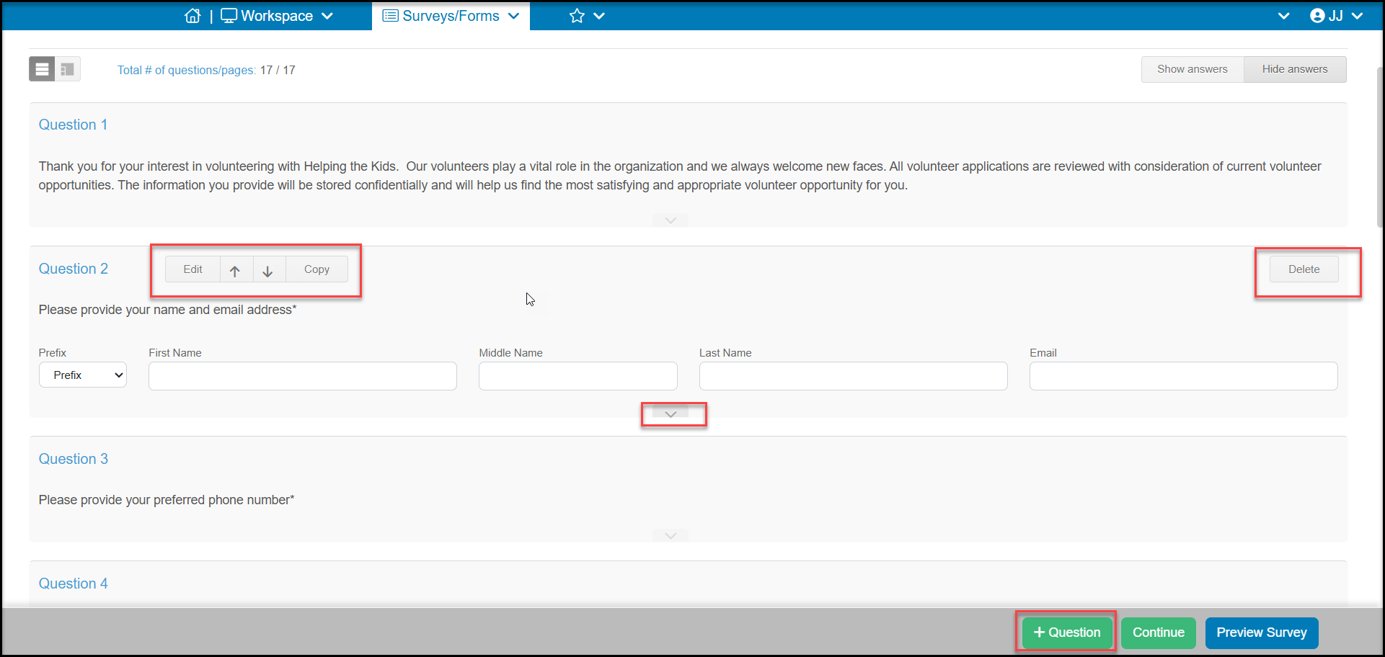Switch to full list view layout

(x=42, y=69)
